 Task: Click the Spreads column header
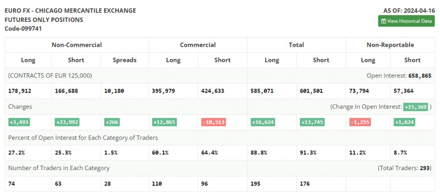click(x=125, y=60)
